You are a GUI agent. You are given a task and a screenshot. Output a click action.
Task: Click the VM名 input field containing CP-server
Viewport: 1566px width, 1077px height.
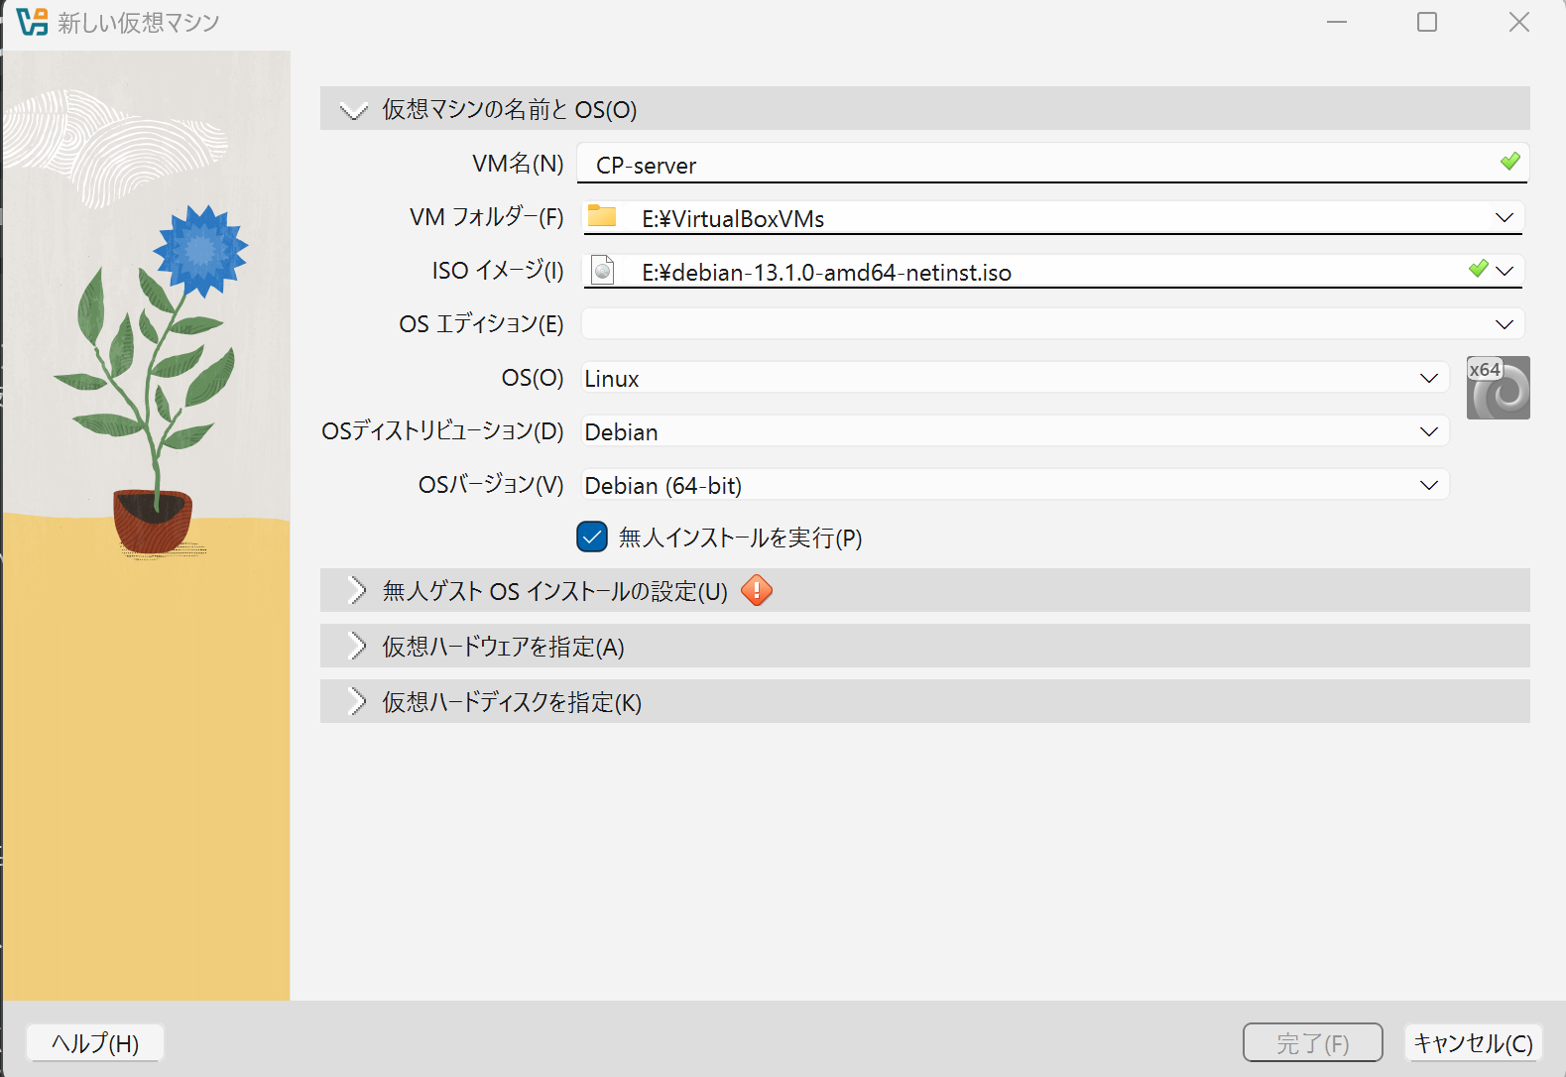[1052, 164]
